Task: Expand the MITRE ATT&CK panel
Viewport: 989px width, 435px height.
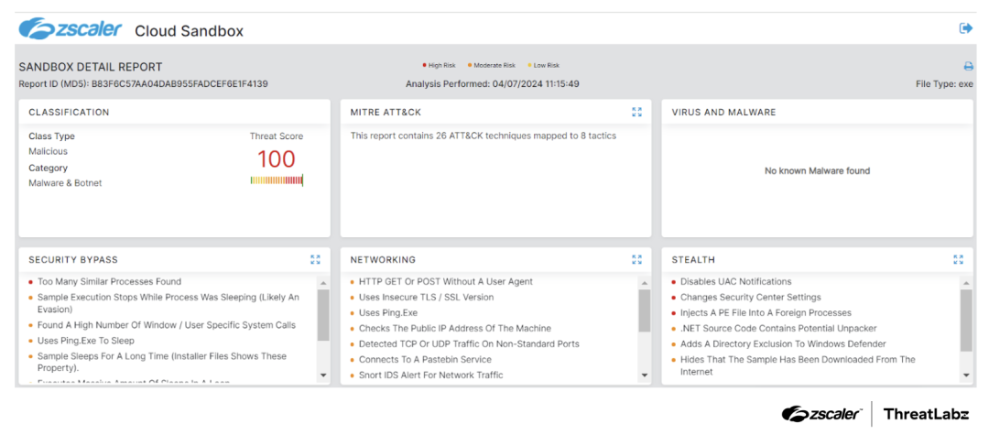Action: [x=636, y=112]
